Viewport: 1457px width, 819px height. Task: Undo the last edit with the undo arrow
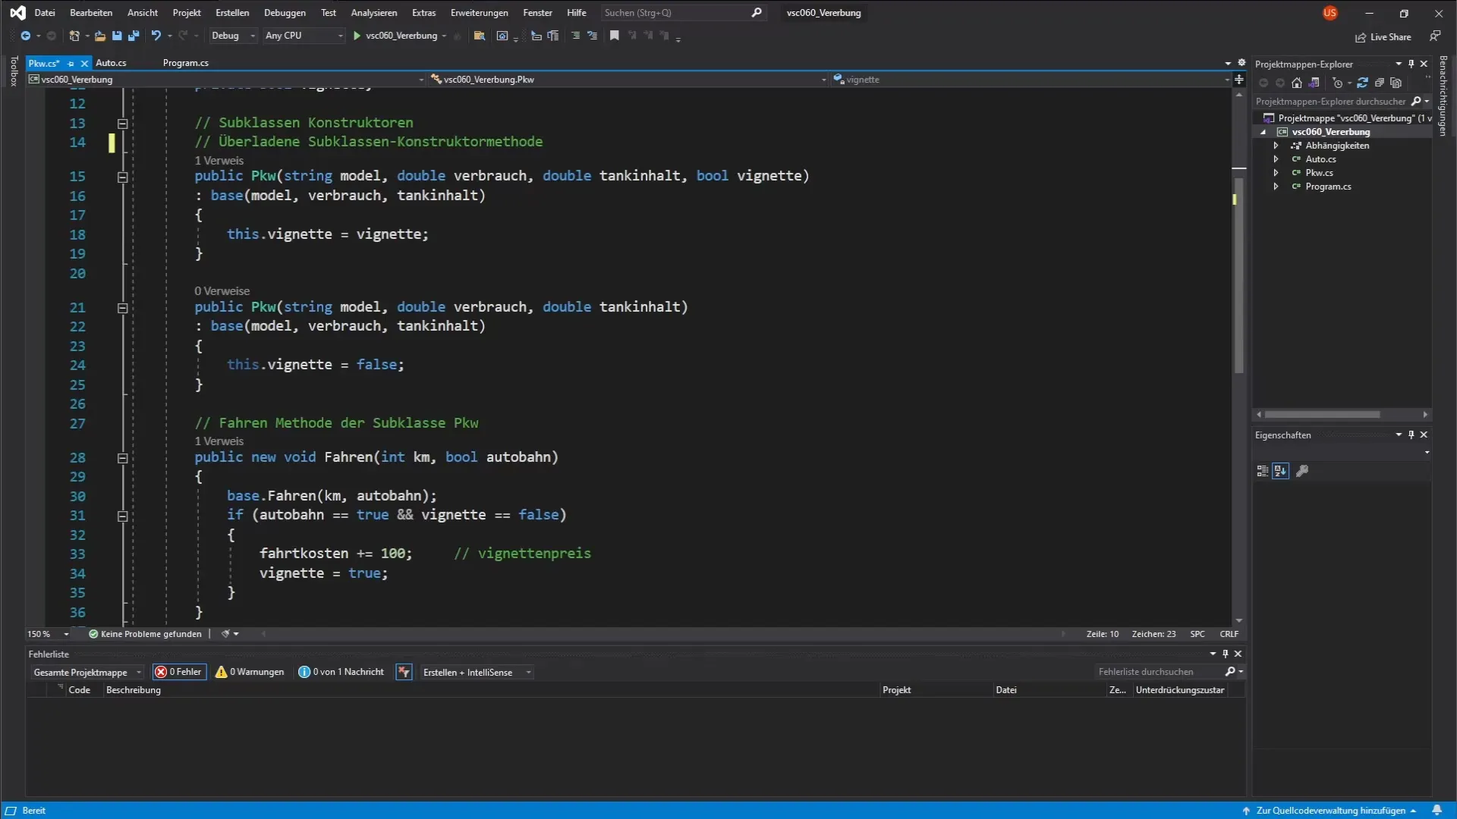pyautogui.click(x=156, y=36)
